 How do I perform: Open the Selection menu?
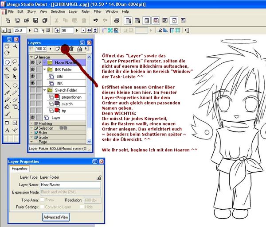point(58,12)
